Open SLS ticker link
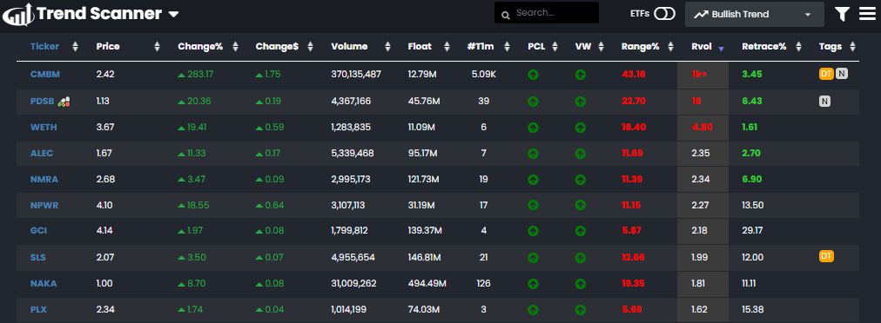 [38, 257]
